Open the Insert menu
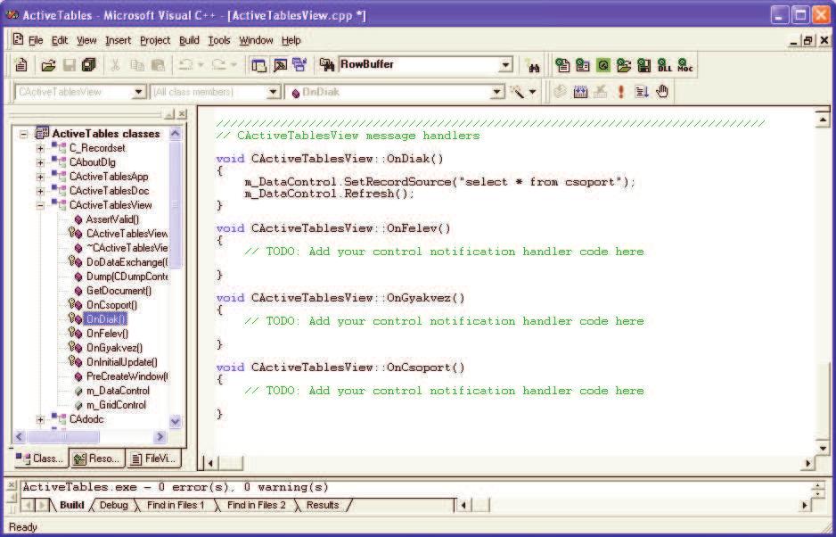This screenshot has height=537, width=836. (x=118, y=40)
